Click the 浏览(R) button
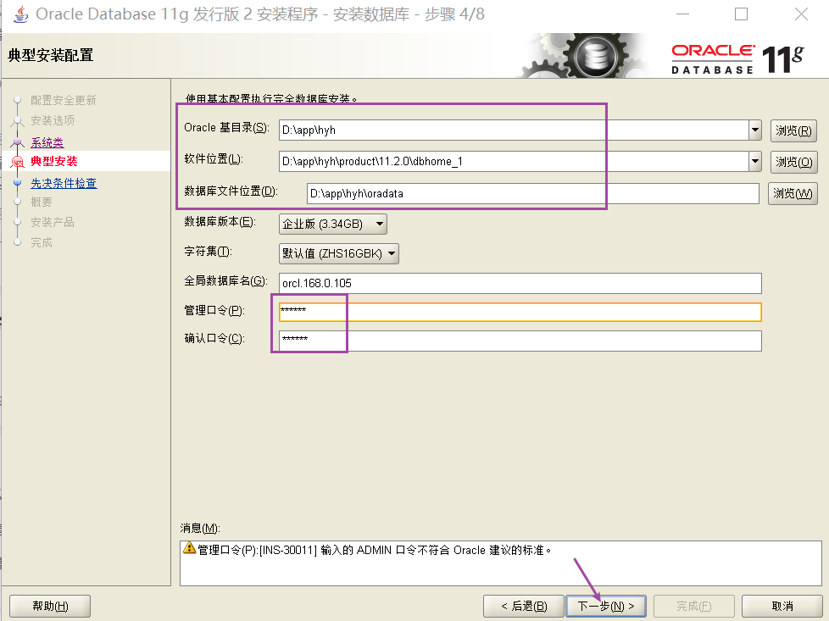The width and height of the screenshot is (829, 621). click(793, 130)
